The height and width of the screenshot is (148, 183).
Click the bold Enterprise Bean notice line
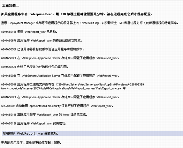pyautogui.click(x=77, y=14)
